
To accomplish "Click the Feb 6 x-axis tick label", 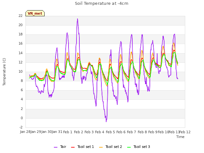I will [121, 132].
